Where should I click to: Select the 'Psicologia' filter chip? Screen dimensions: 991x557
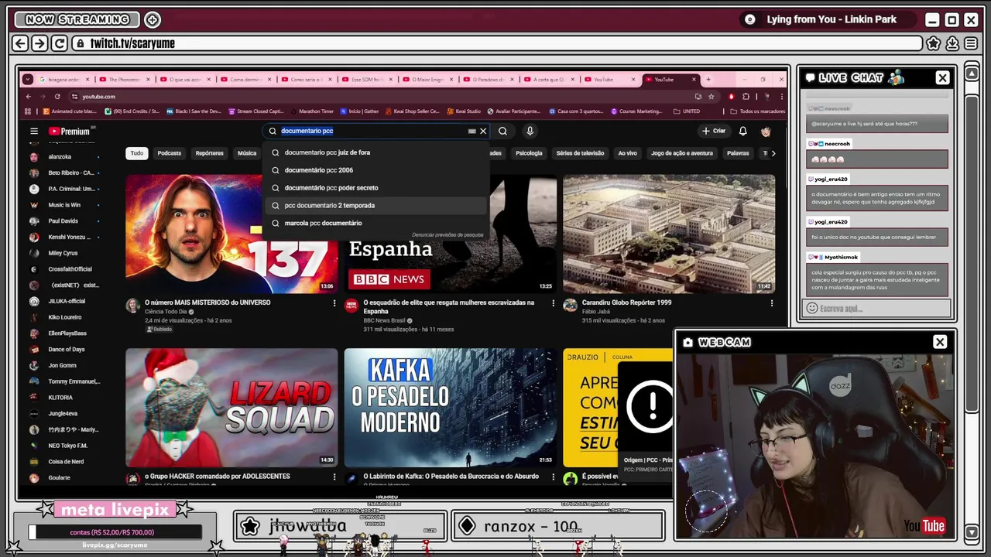click(x=529, y=153)
